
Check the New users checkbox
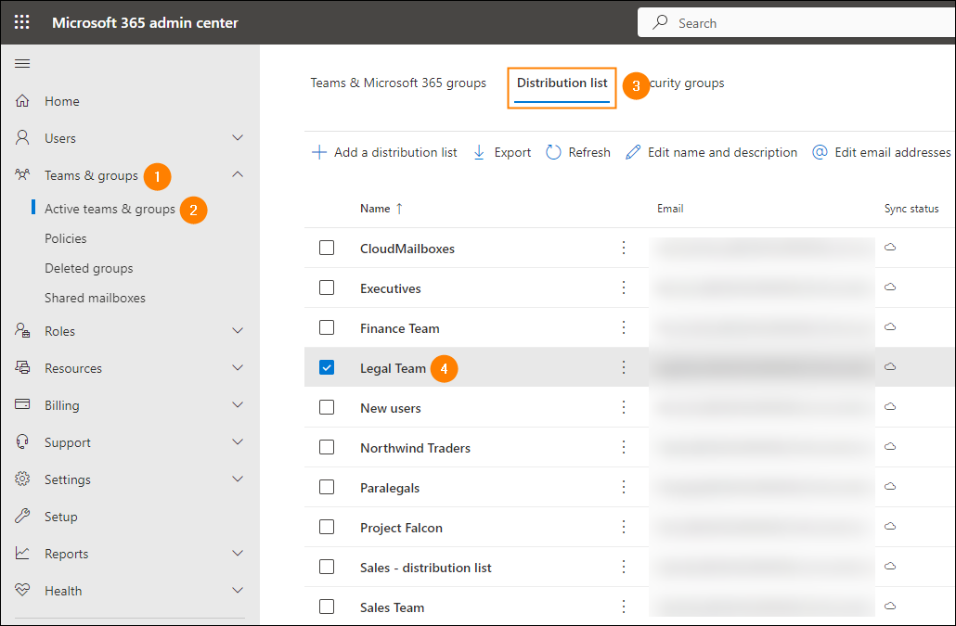(327, 407)
